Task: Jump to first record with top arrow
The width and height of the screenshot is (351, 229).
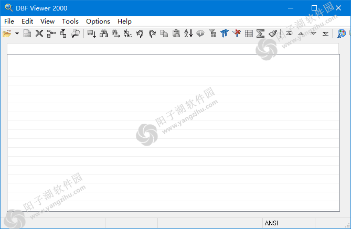Action: point(289,34)
